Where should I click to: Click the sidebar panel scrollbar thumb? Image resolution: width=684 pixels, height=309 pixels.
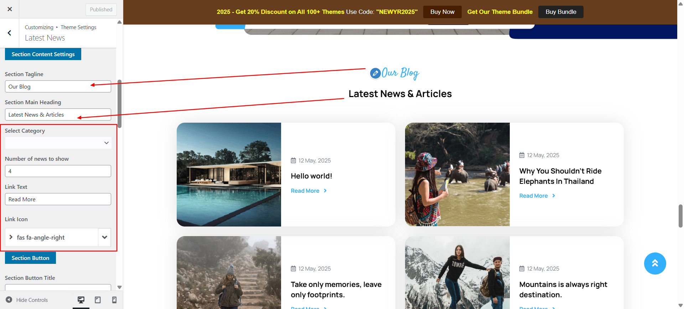coord(120,104)
